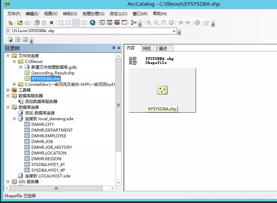Click the Paste toolbar icon

(x=44, y=23)
